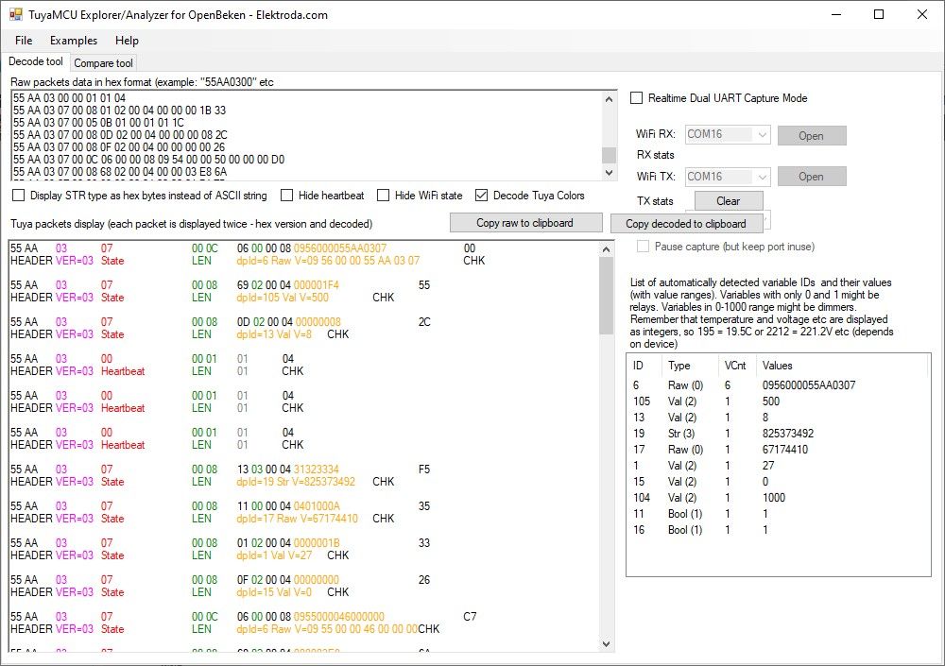Click raw hex line ending in "E8 6A"

[120, 172]
